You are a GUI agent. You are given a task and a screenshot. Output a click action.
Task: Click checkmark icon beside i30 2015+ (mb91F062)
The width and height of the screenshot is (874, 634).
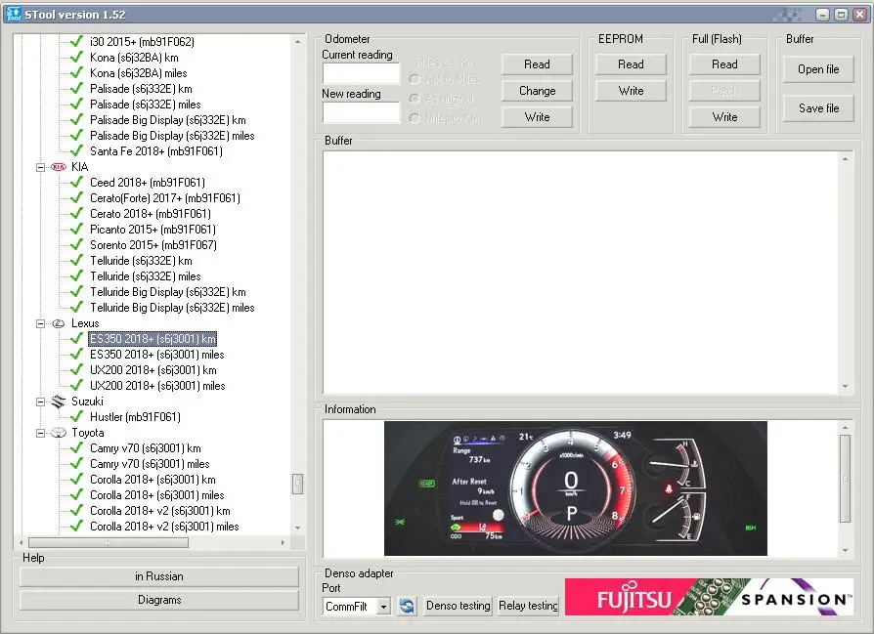point(77,42)
